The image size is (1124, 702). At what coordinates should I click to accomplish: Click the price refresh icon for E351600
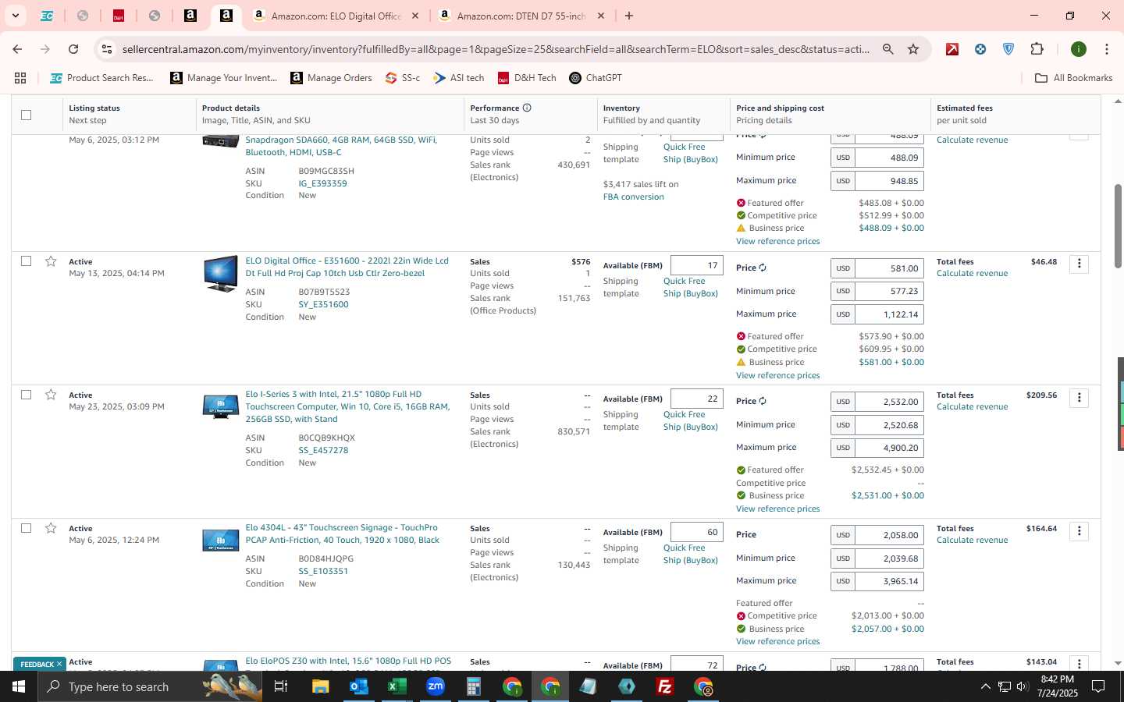pos(763,268)
